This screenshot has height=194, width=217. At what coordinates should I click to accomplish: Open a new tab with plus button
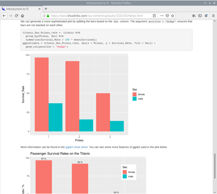click(x=46, y=9)
